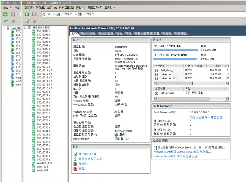Click the new VM toolbar icon in the background window

pyautogui.click(x=6, y=22)
